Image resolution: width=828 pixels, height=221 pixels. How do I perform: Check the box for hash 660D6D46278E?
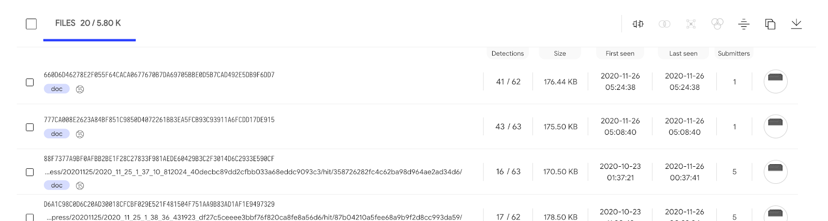[30, 82]
